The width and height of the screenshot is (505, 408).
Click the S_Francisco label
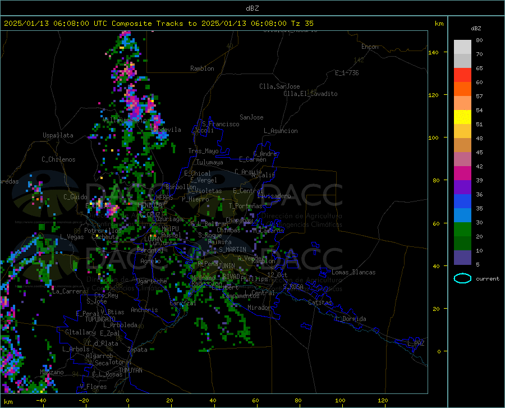pyautogui.click(x=221, y=124)
